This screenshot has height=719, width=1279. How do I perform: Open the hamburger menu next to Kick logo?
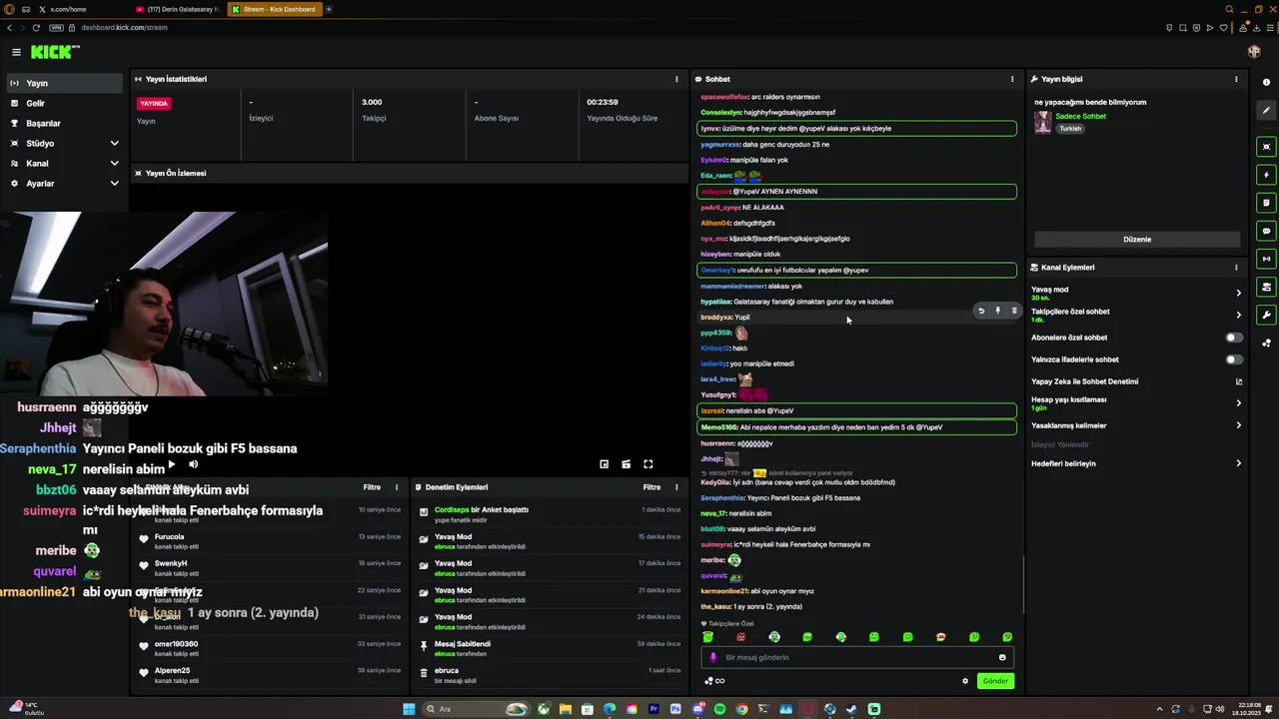pos(16,52)
